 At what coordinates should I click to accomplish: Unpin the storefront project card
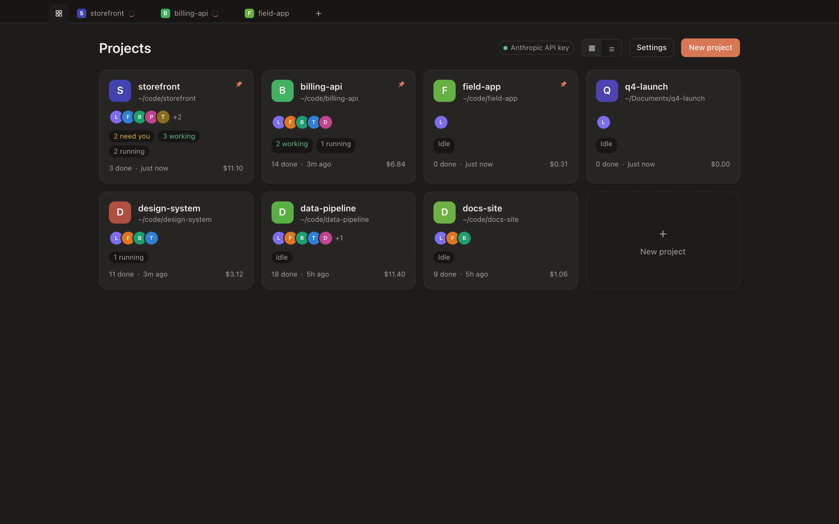coord(239,84)
